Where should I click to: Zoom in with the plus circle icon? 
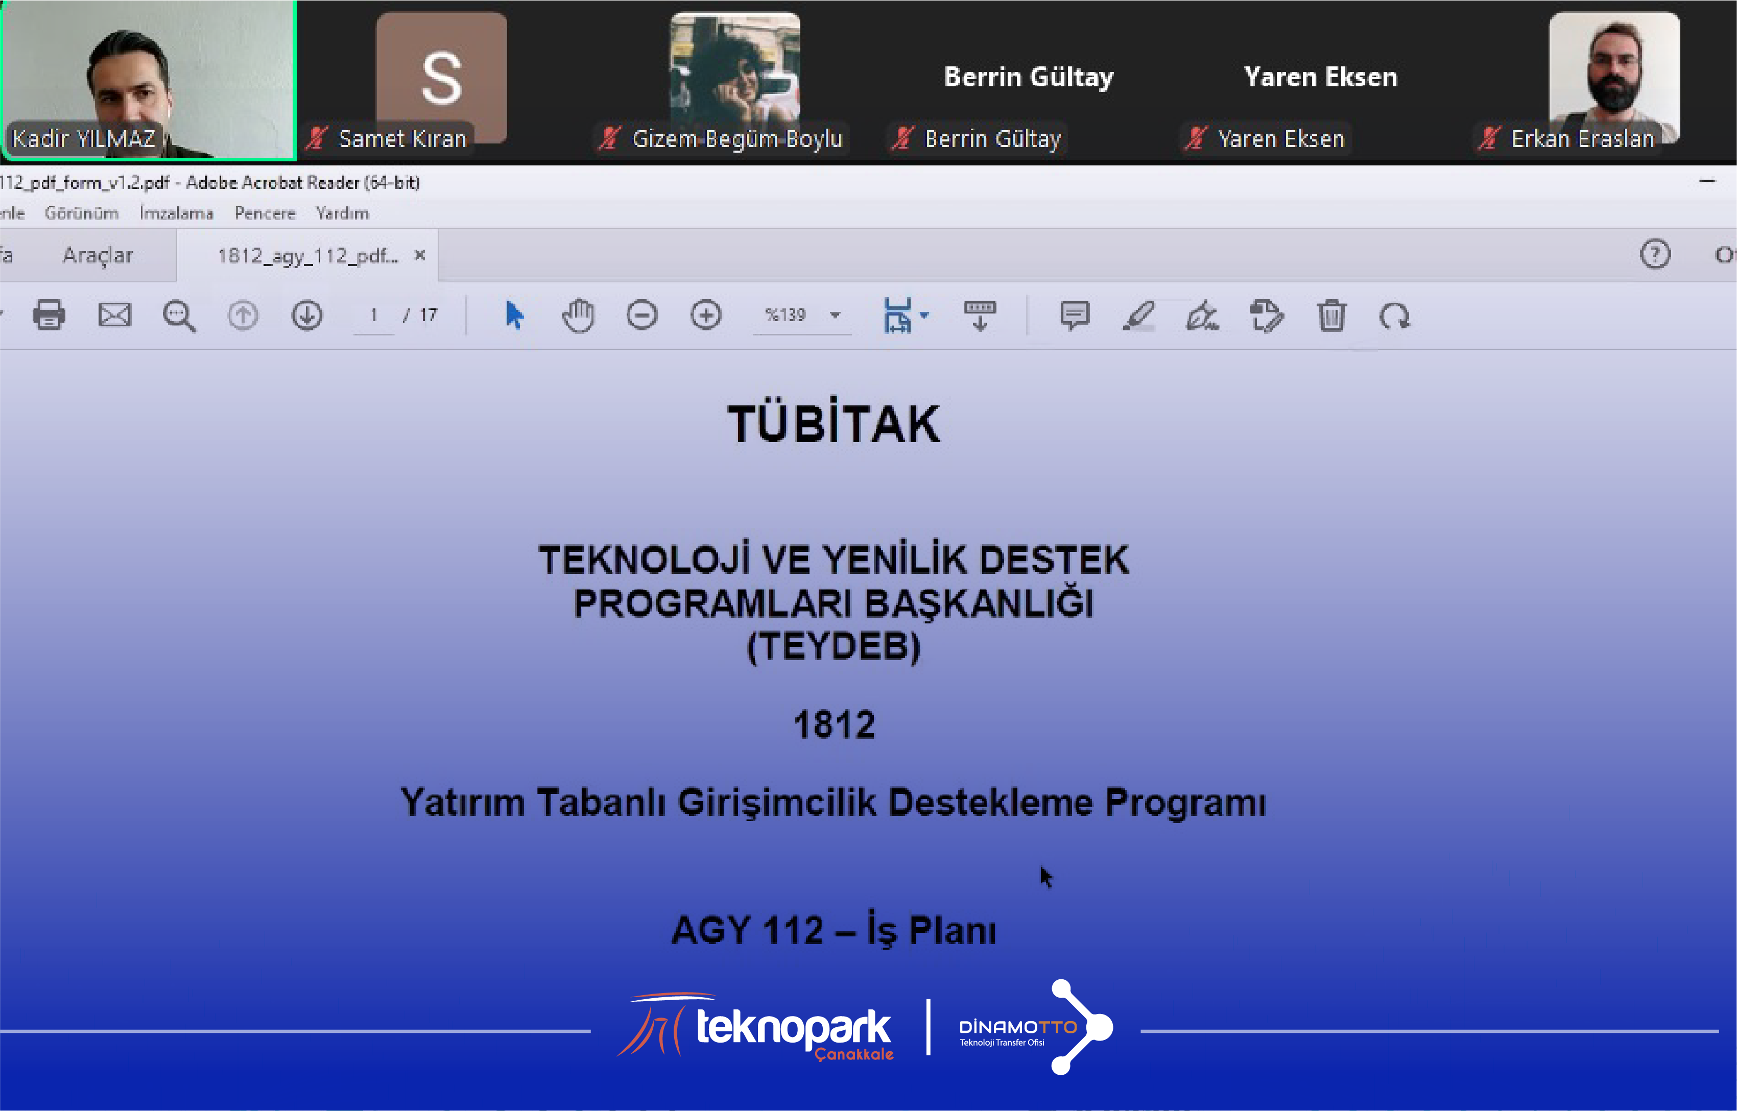pyautogui.click(x=706, y=315)
